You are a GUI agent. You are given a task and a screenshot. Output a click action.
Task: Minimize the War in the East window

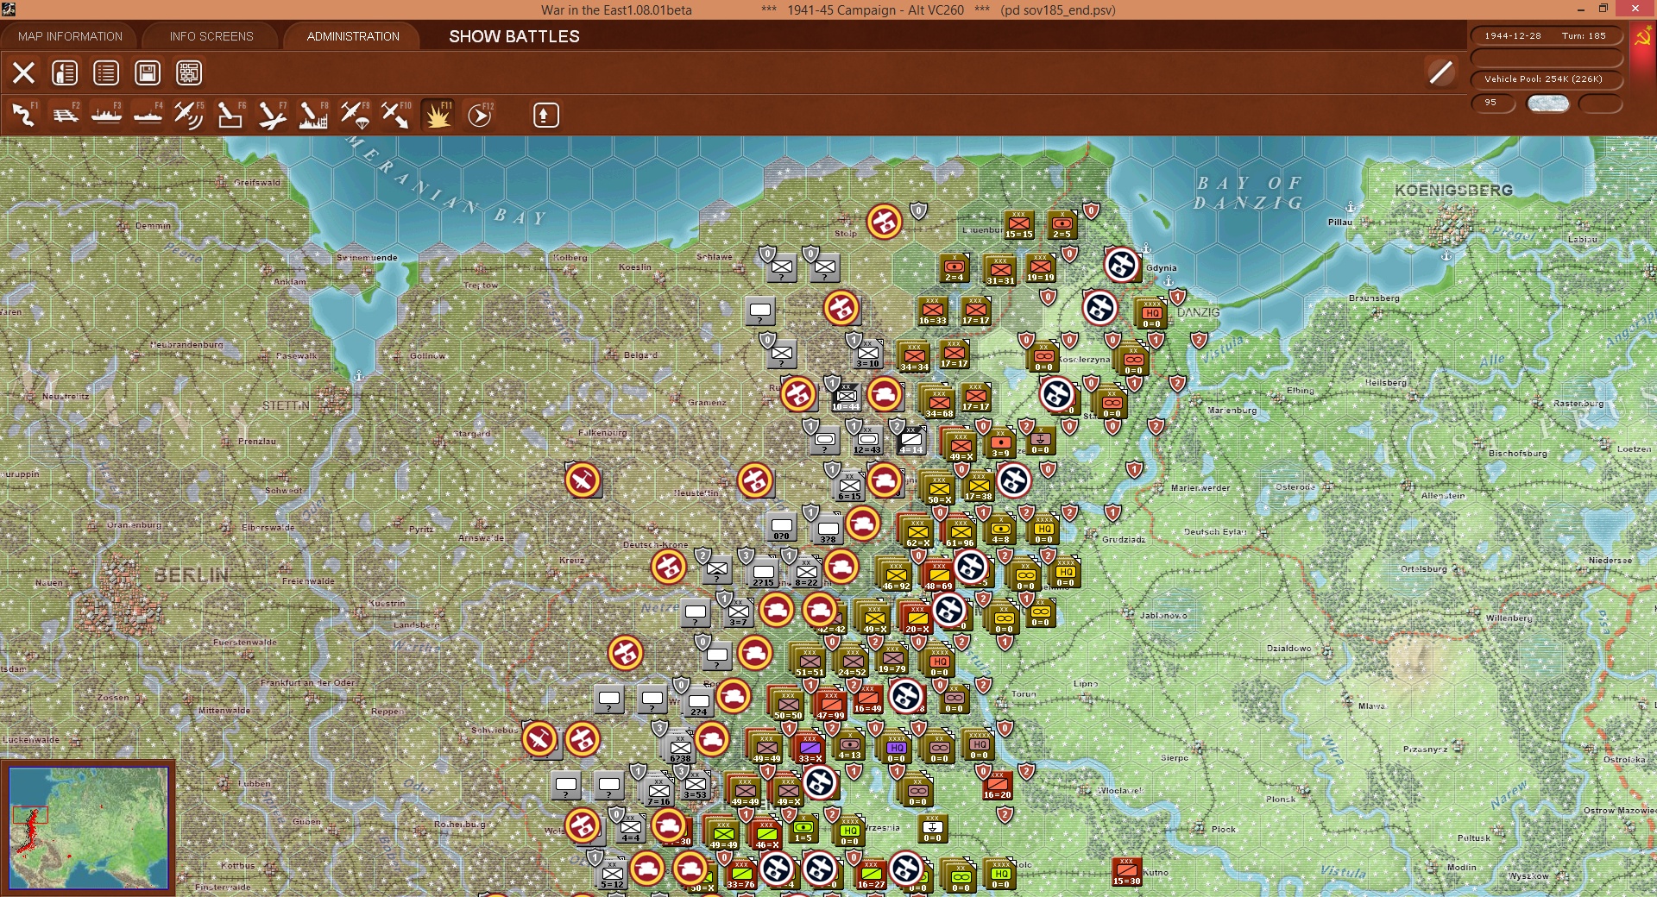tap(1581, 9)
